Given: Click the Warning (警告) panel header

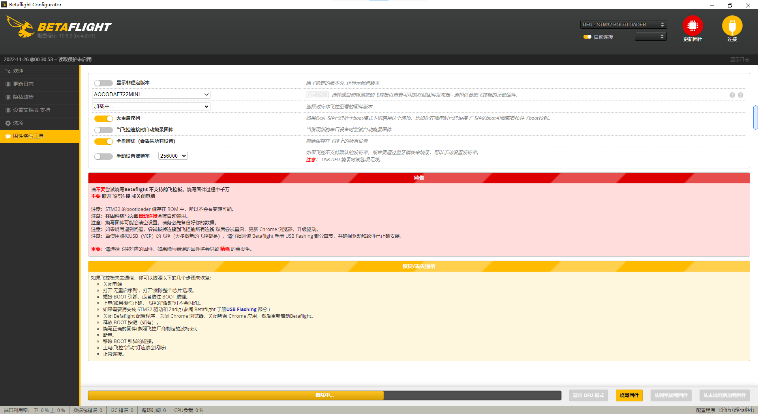Looking at the screenshot, I should coord(419,178).
